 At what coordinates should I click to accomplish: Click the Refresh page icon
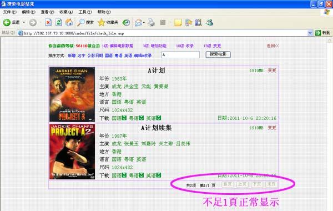point(59,22)
